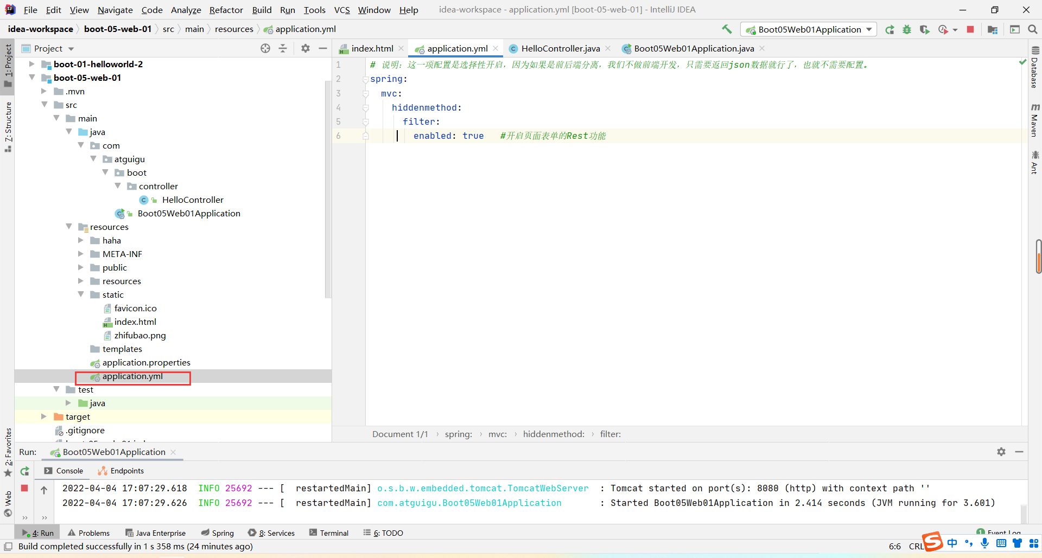Stop the running application with red square

click(x=970, y=30)
